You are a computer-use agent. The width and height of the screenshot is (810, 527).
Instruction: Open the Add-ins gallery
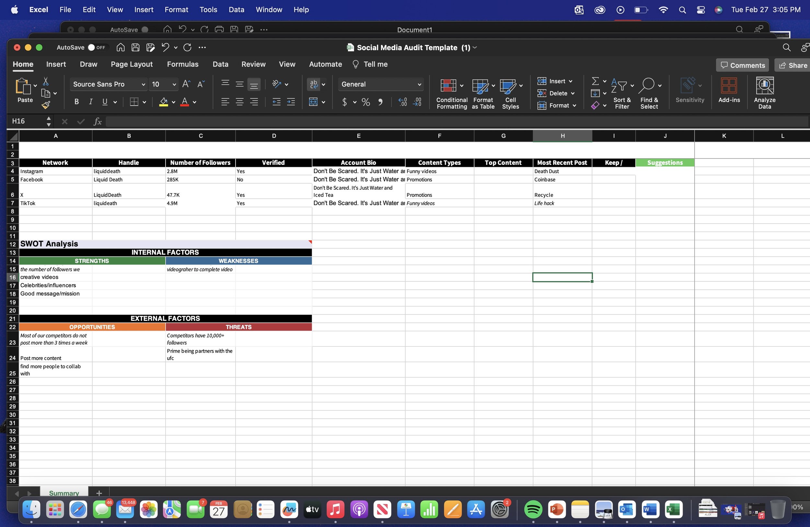coord(729,90)
